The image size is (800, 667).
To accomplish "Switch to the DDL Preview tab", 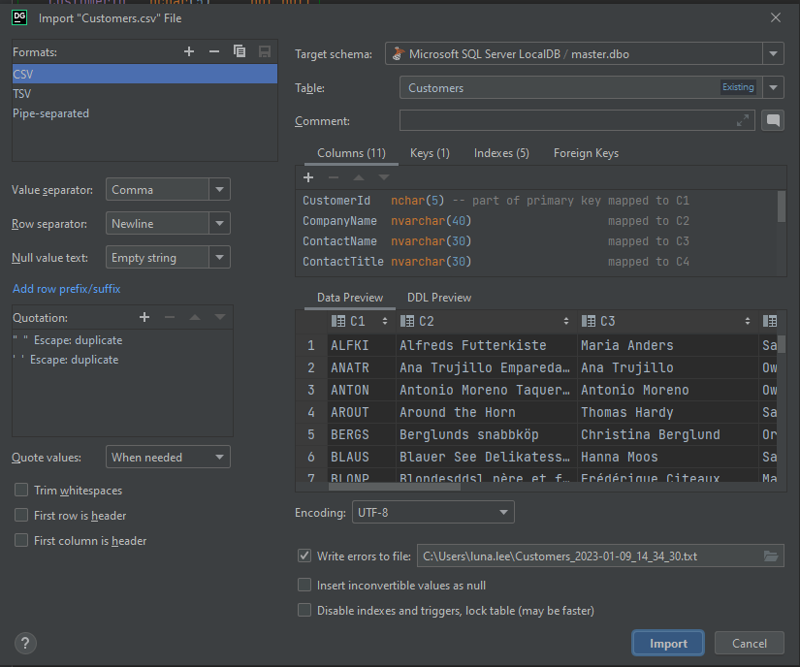I will point(438,298).
